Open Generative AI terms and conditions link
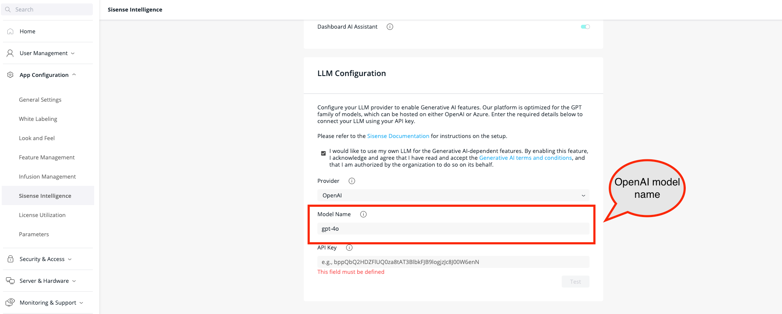 525,158
